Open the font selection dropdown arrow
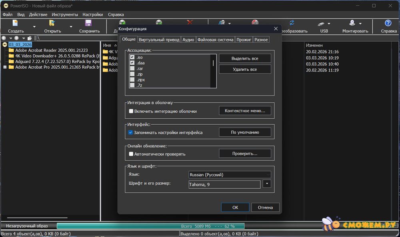The image size is (400, 237). tap(267, 184)
